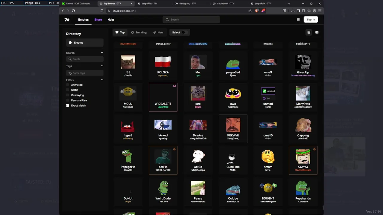Switch to the Countdown - 7TV tab
This screenshot has height=215, width=383.
(229, 4)
